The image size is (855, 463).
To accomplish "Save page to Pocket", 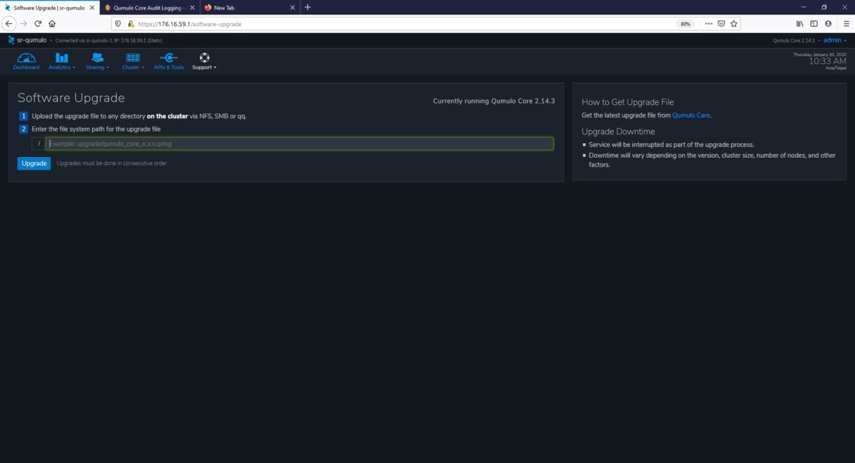I will tap(721, 24).
